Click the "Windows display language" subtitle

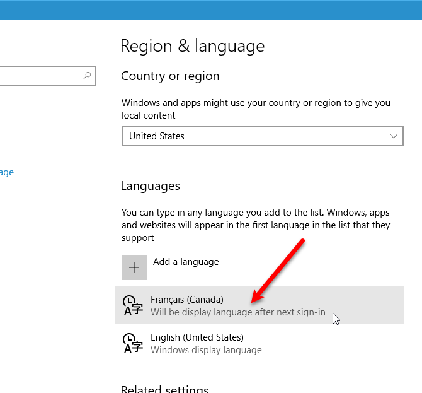click(x=206, y=350)
